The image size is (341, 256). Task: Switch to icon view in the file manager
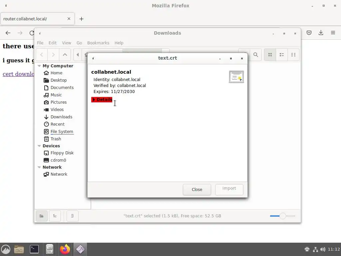pyautogui.click(x=270, y=55)
